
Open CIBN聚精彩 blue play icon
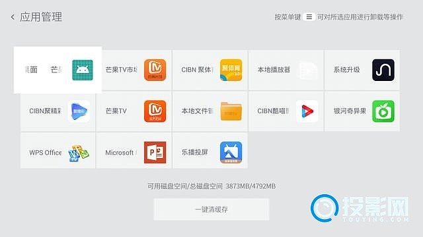click(x=79, y=111)
